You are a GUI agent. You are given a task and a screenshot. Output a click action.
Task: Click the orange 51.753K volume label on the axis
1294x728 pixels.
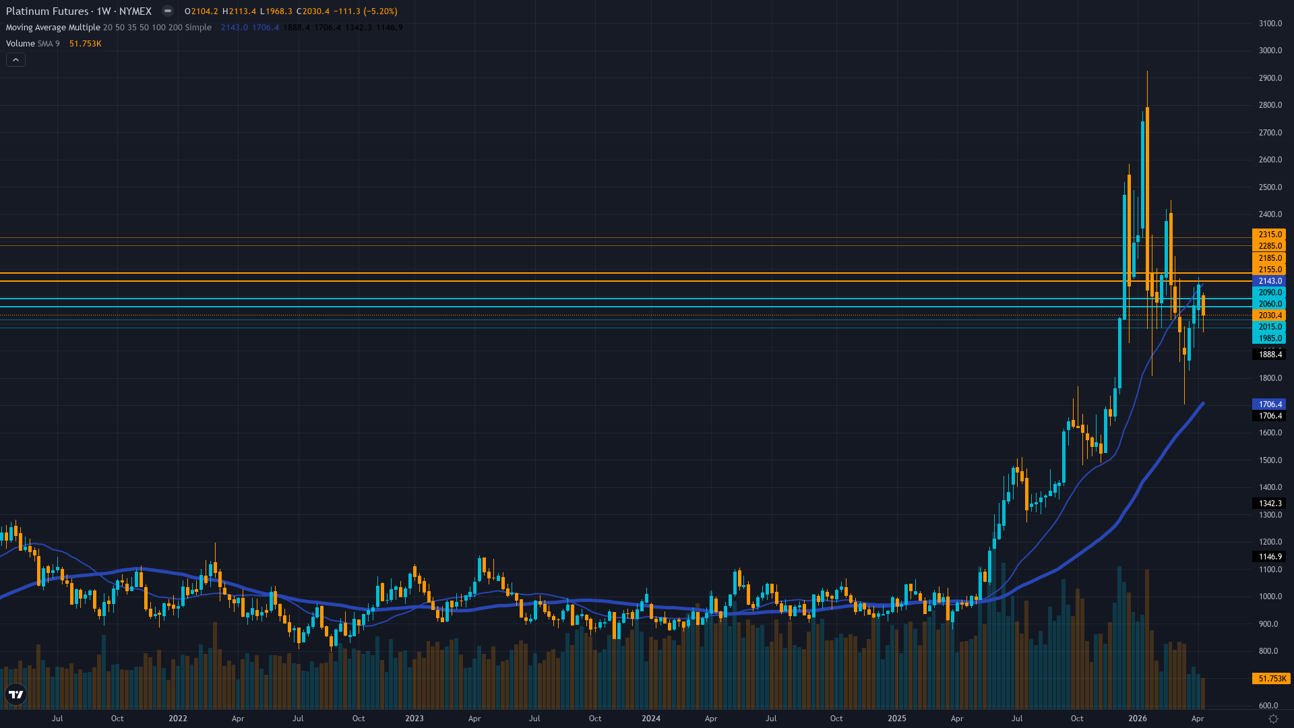(x=1272, y=679)
